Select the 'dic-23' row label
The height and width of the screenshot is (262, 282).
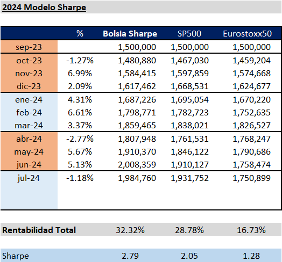pyautogui.click(x=29, y=86)
